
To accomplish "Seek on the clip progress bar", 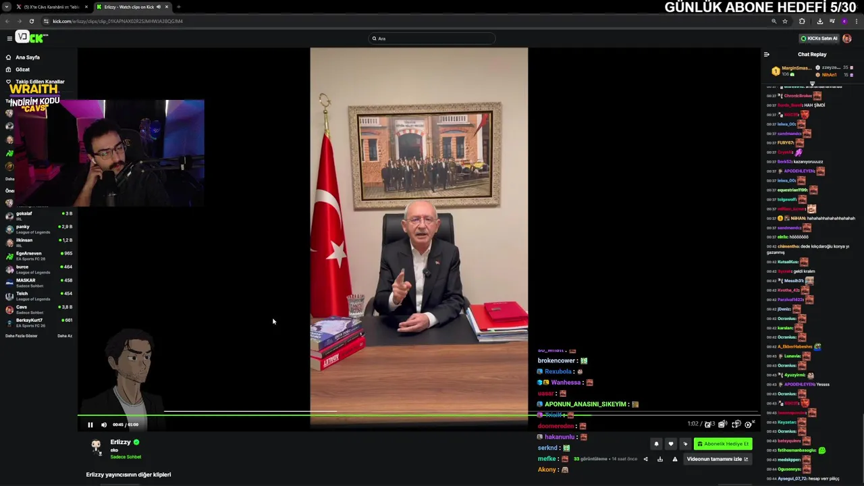I will pyautogui.click(x=418, y=414).
